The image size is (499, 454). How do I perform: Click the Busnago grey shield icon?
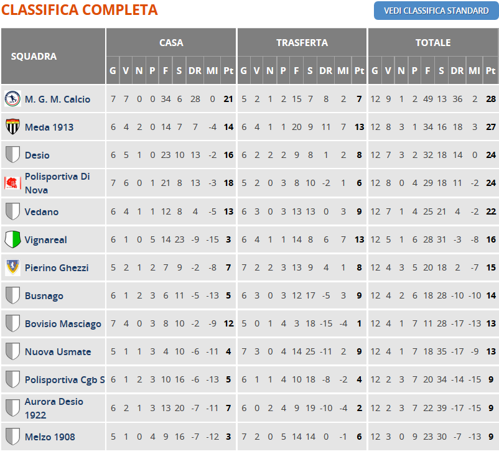12,295
